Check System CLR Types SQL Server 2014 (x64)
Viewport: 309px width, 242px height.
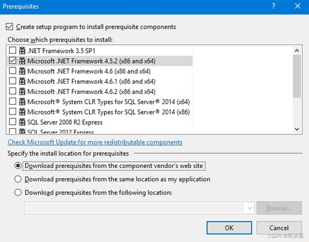click(13, 101)
